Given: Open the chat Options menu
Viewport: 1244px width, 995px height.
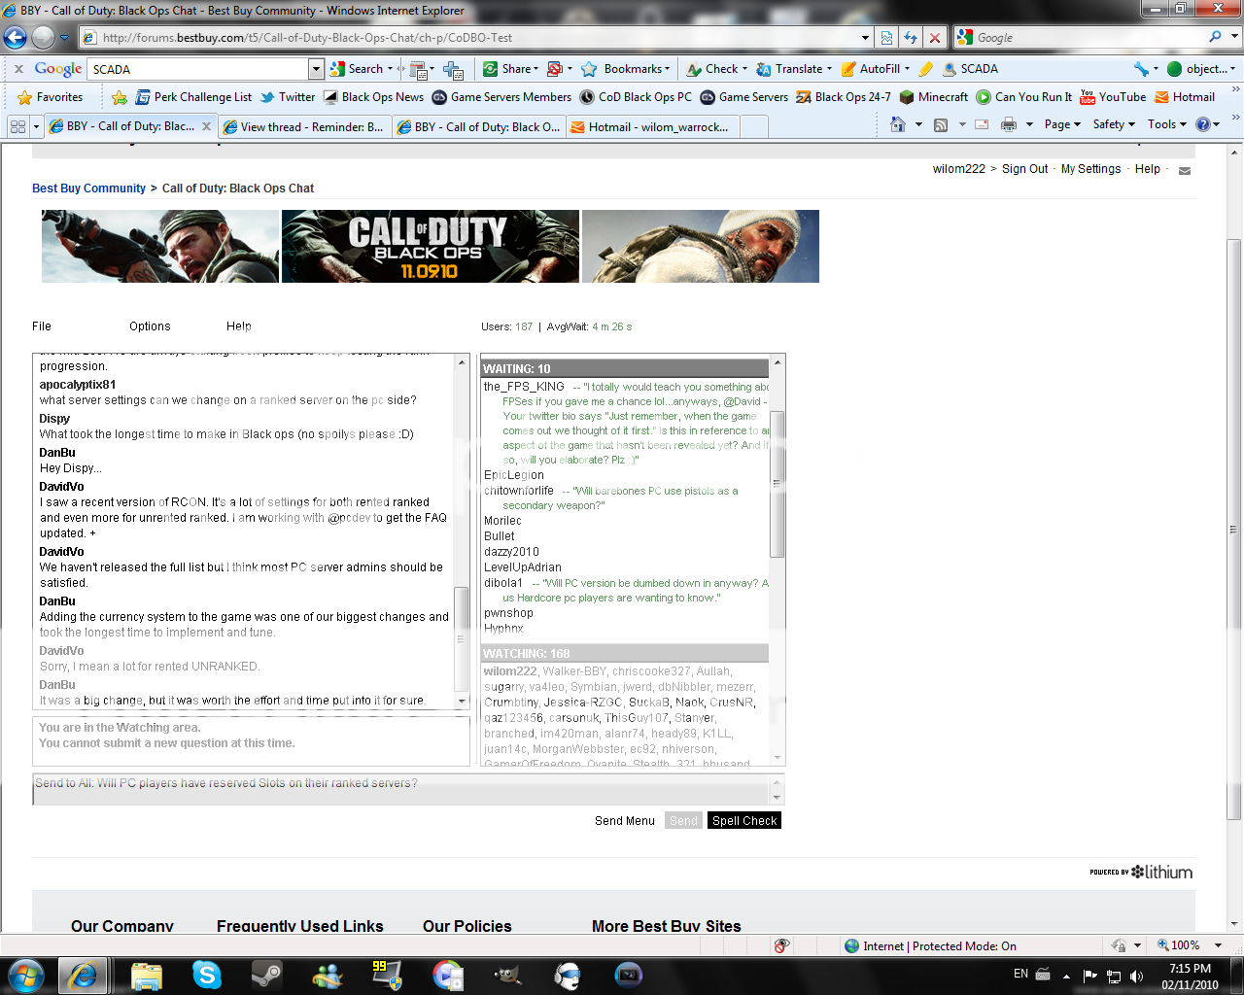Looking at the screenshot, I should (x=150, y=326).
